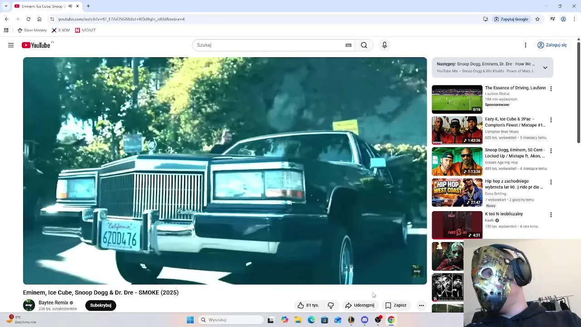This screenshot has height=327, width=581.
Task: Click the Zapytaj Google lens button
Action: [511, 19]
